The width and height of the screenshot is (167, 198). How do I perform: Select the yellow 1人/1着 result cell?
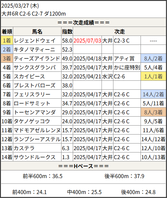coord(153,76)
